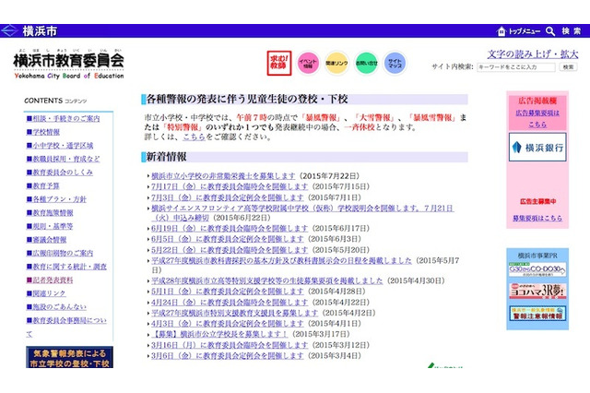Open the pink イベント情報 circle
590x393 pixels.
pos(308,64)
